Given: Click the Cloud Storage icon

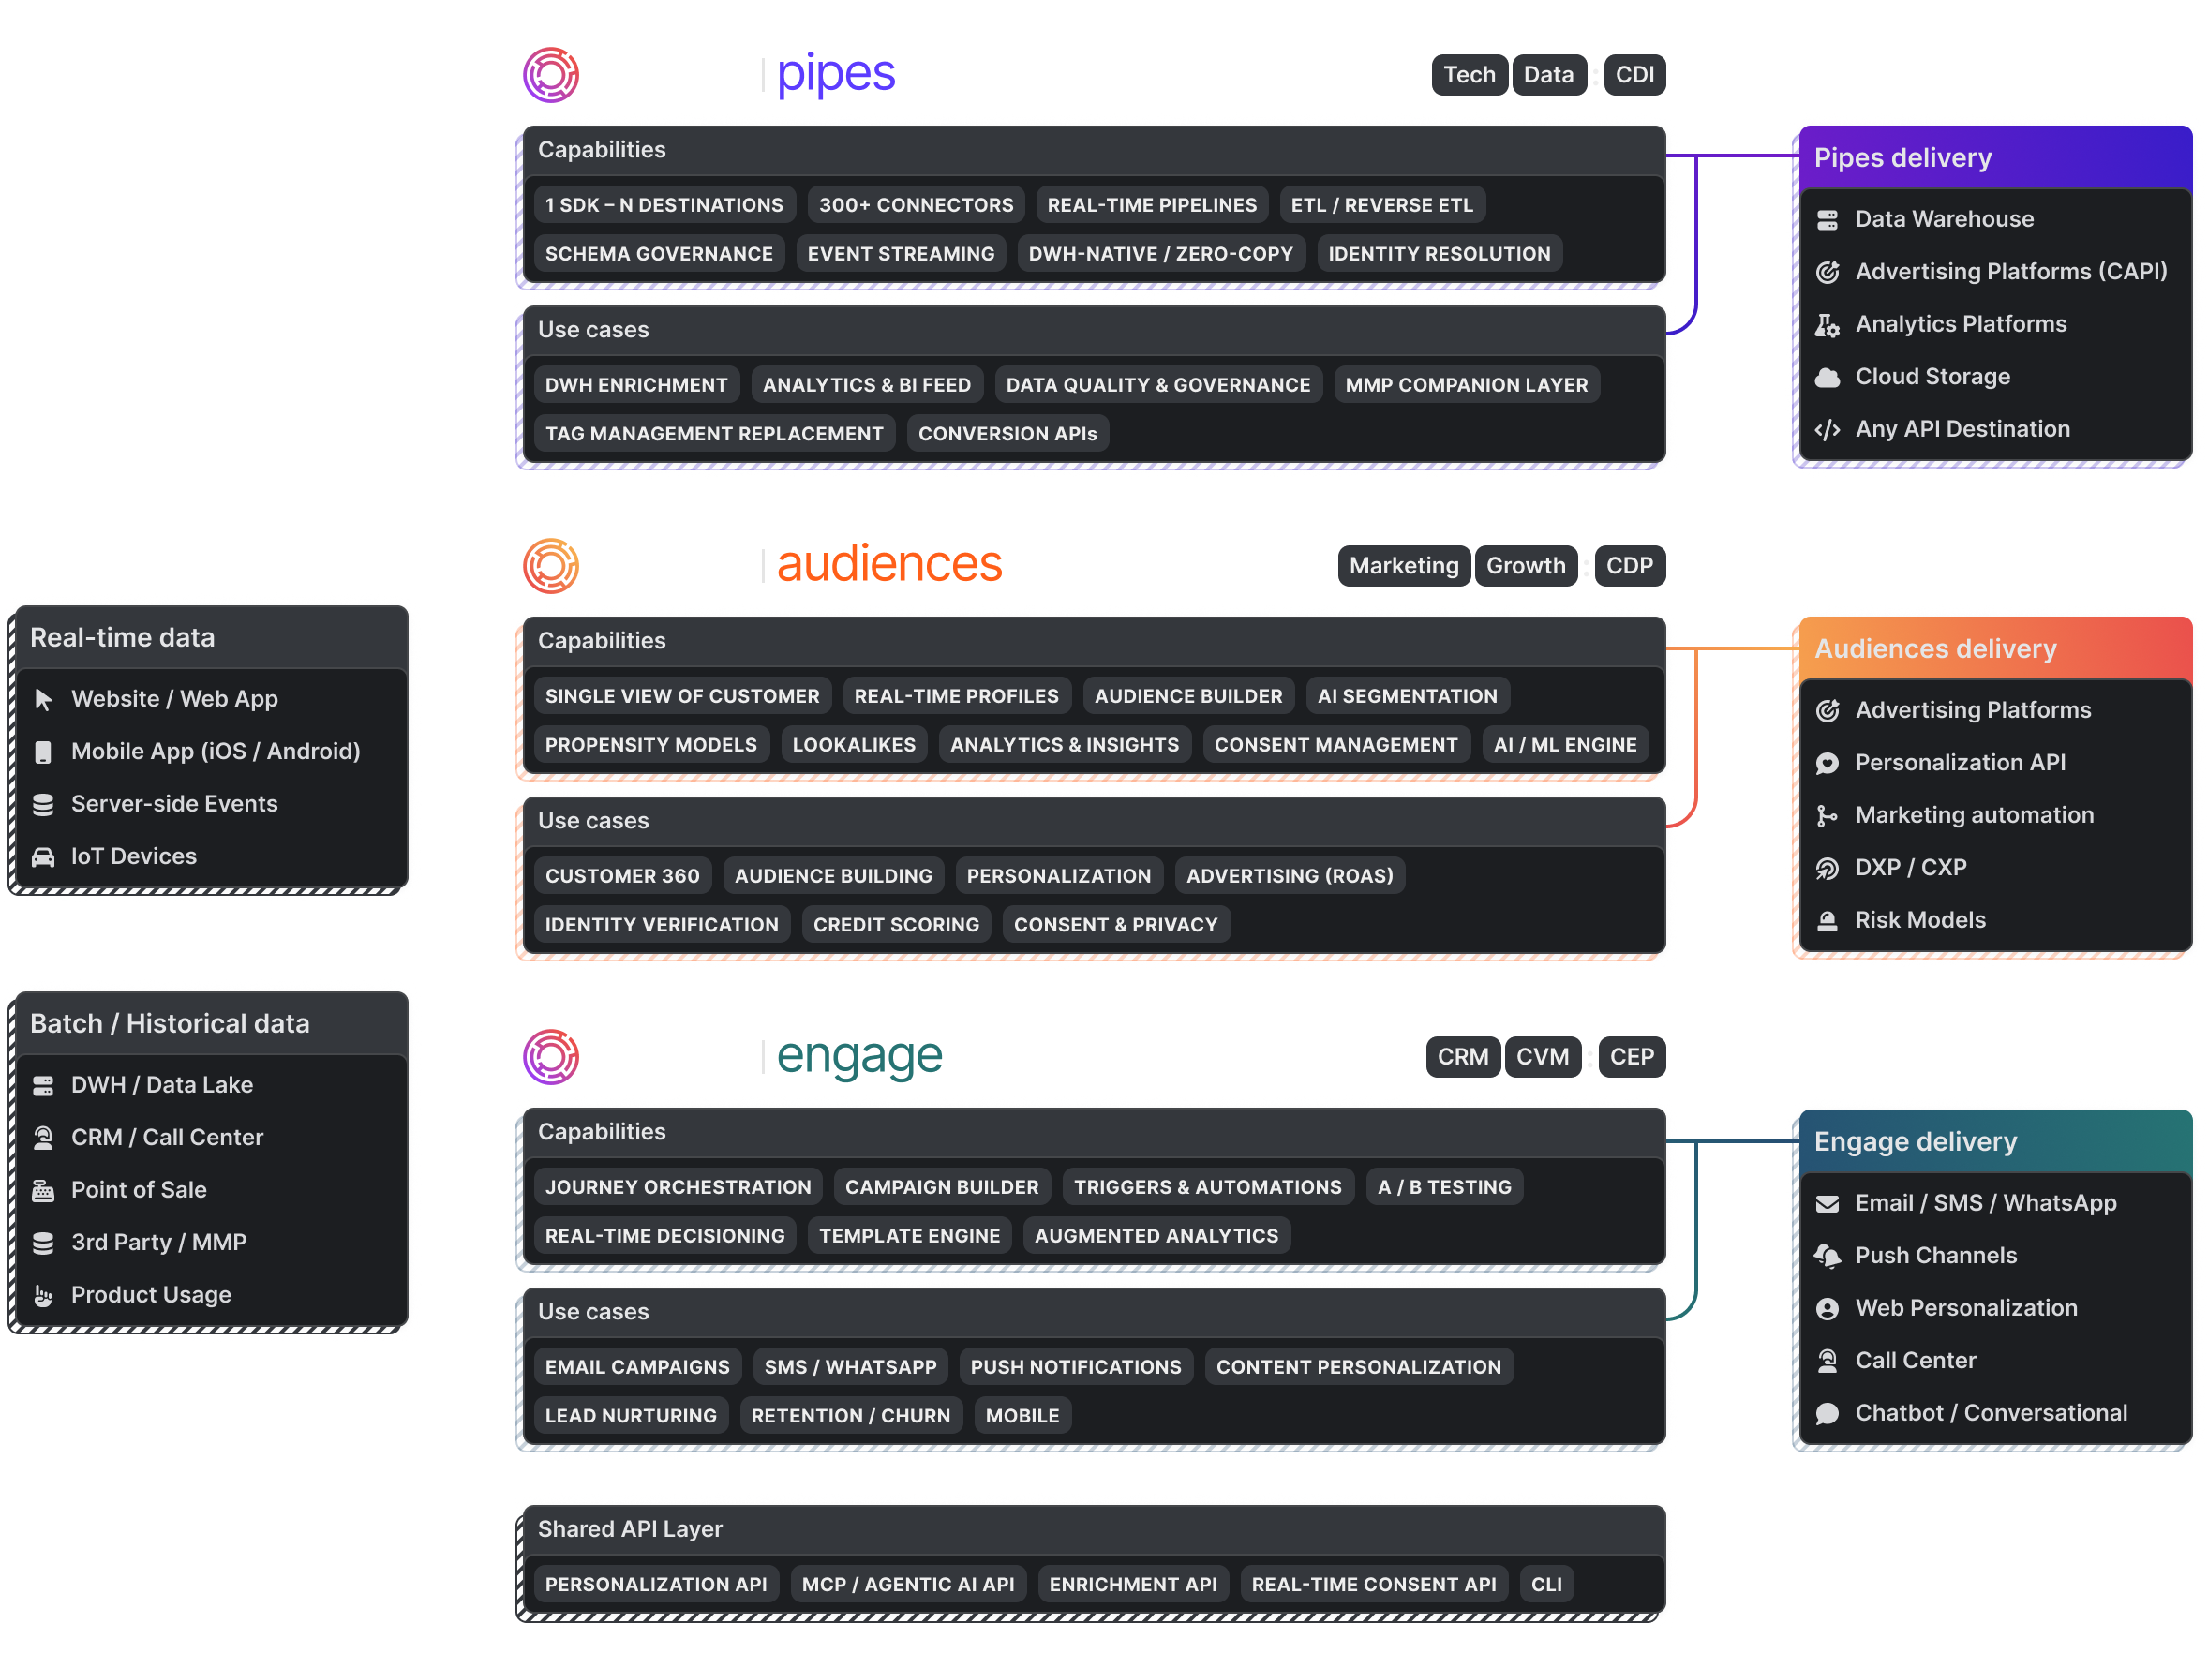Looking at the screenshot, I should pos(1828,377).
